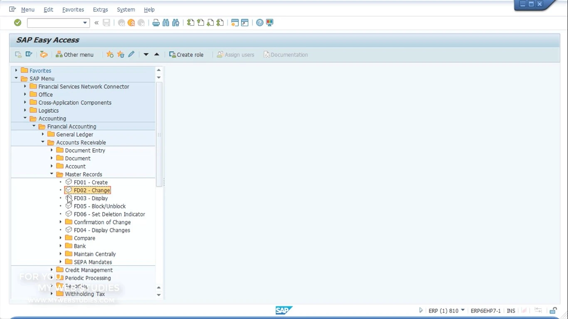
Task: Click the Customize Local Layout monitor icon
Action: point(270,22)
